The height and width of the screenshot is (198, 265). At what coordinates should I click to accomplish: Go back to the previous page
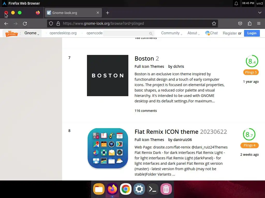coord(6,23)
